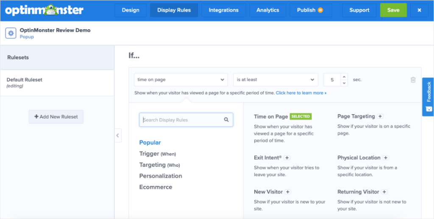
Task: Click the Rulesets sidebar header
Action: click(x=57, y=58)
